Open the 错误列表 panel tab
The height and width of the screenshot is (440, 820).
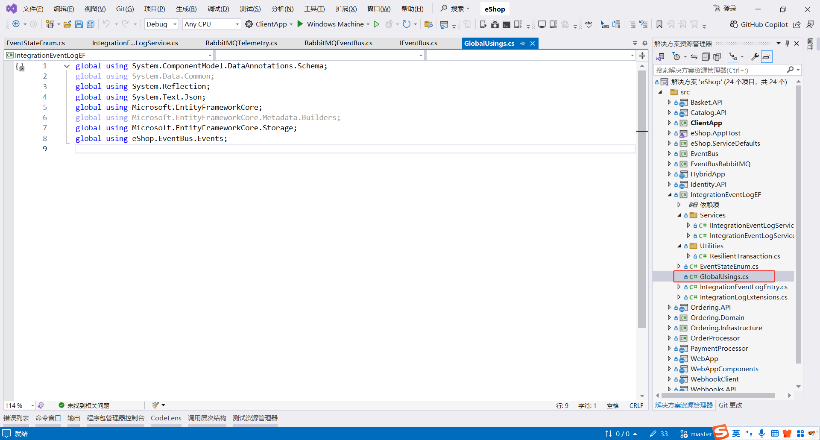point(16,418)
